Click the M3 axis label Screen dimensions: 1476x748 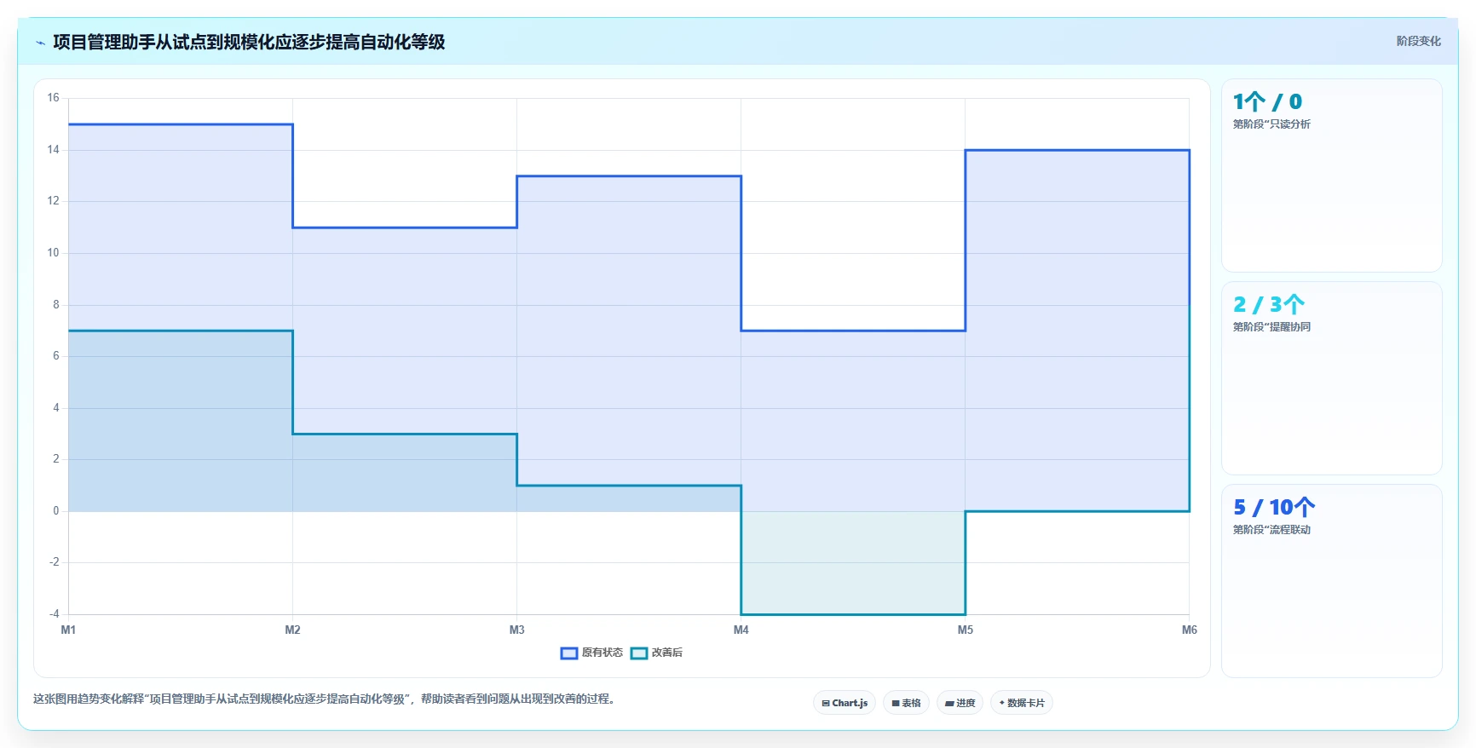516,630
